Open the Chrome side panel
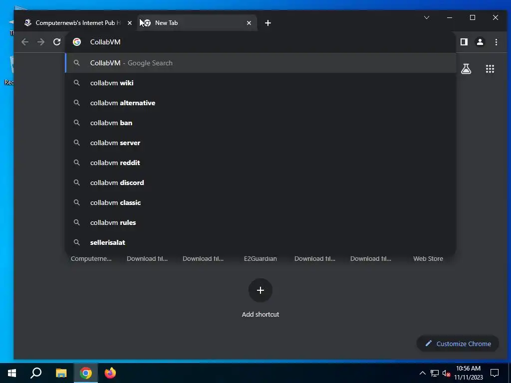The image size is (511, 383). [464, 42]
